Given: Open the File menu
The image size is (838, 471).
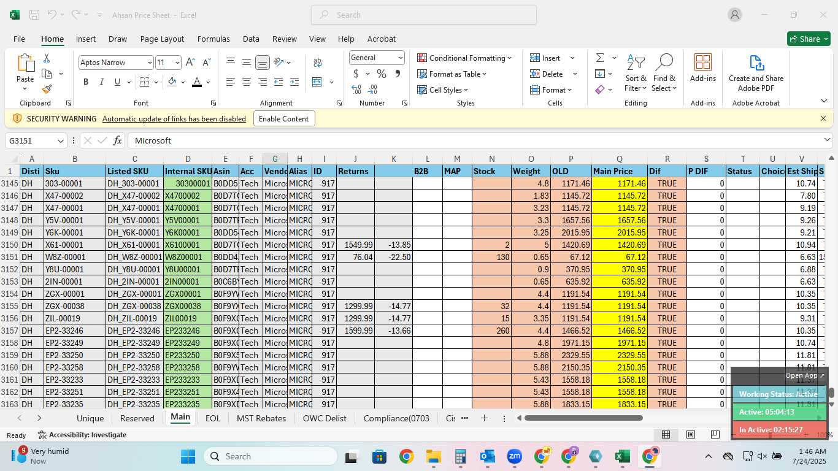Looking at the screenshot, I should 19,39.
